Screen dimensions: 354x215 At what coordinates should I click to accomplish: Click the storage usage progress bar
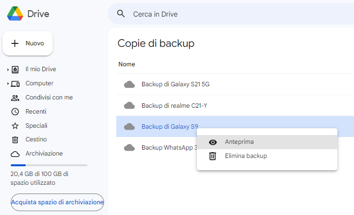(49, 165)
